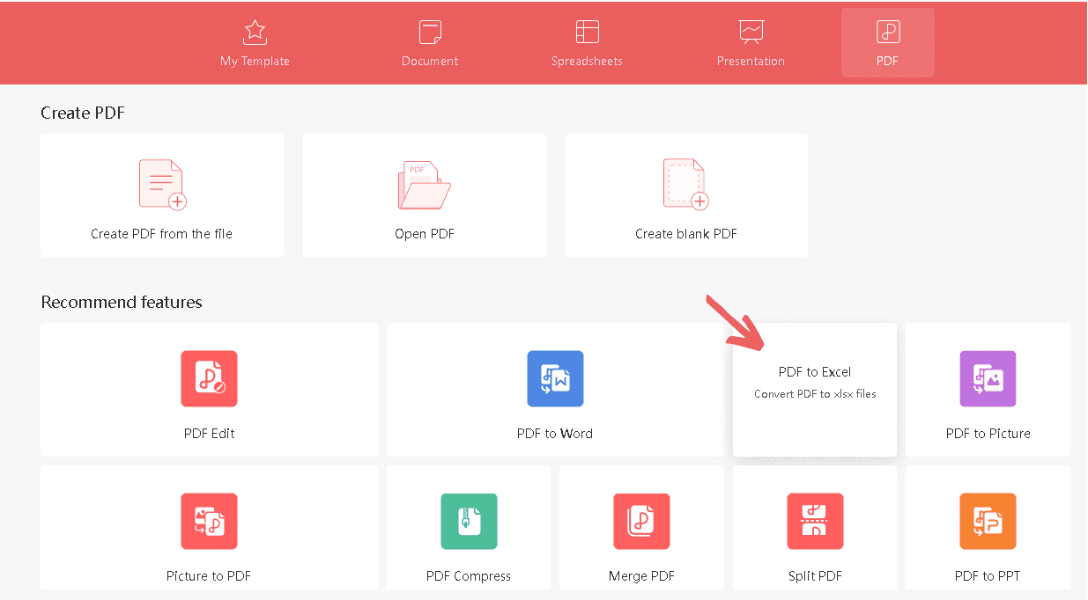
Task: Click the 'PDF to Picture' label
Action: pyautogui.click(x=988, y=434)
